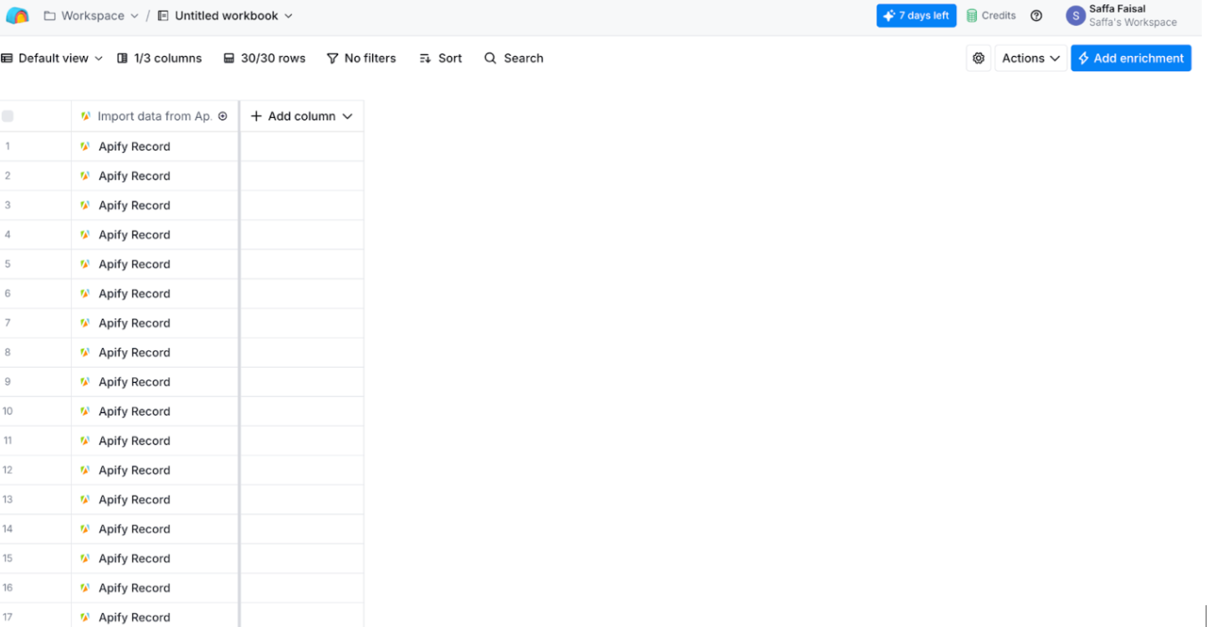Viewport: 1207px width, 627px height.
Task: Open Saffa Faisal account menu
Action: 1122,16
